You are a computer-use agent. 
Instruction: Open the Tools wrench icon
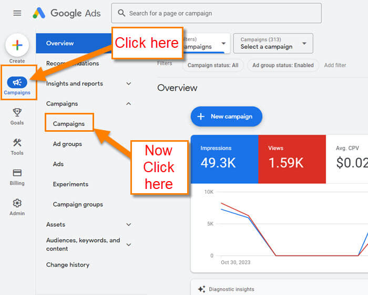coord(17,142)
